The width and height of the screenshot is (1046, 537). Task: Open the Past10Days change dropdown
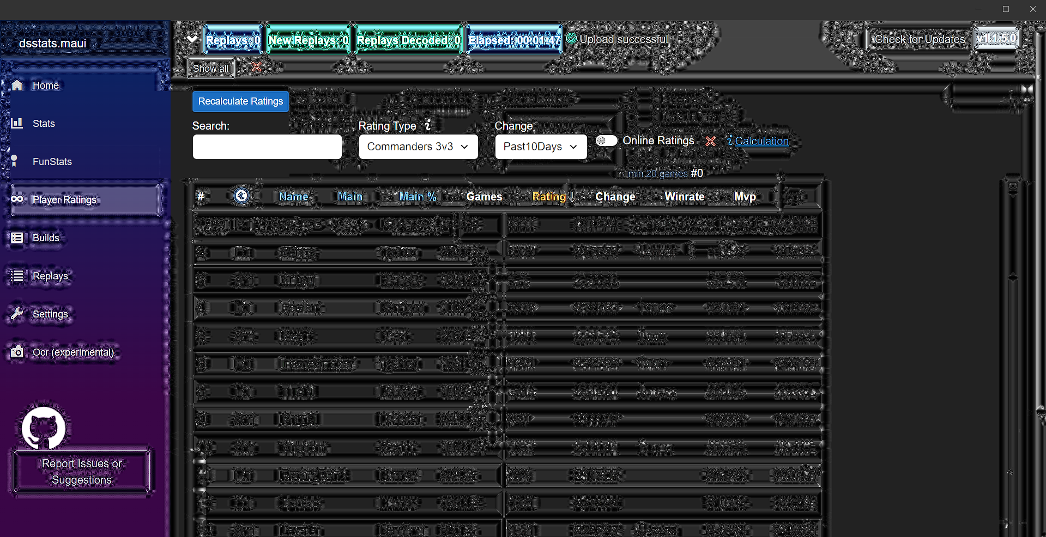[541, 147]
